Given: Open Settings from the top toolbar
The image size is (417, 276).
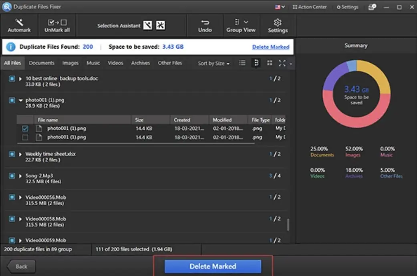Looking at the screenshot, I should coord(278,25).
